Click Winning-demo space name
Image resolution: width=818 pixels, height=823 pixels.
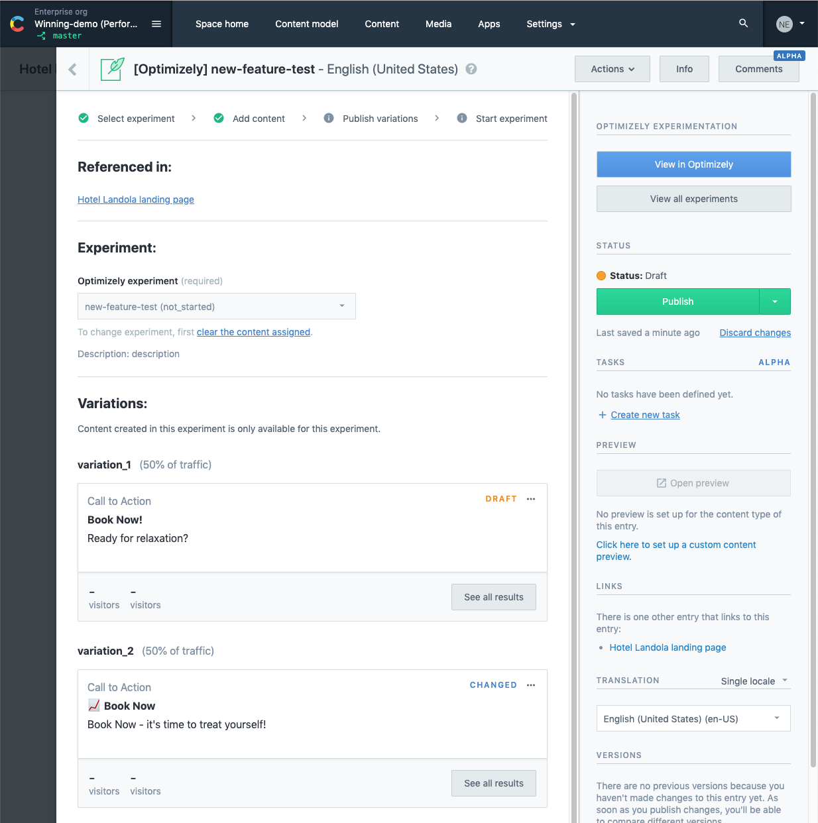point(86,24)
